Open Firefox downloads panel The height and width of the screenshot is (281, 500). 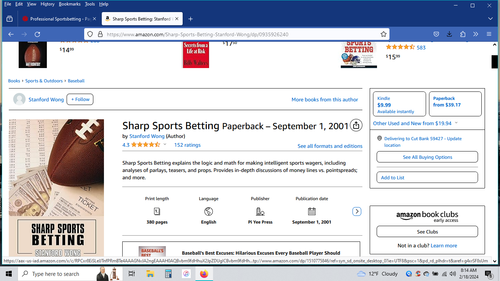coord(449,34)
